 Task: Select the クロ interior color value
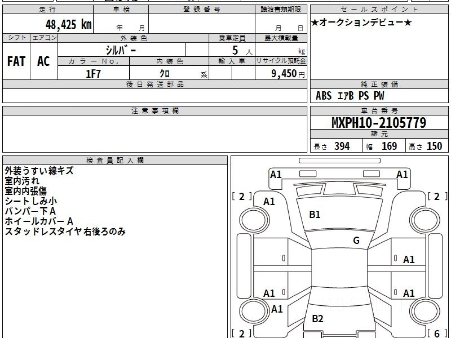[165, 74]
